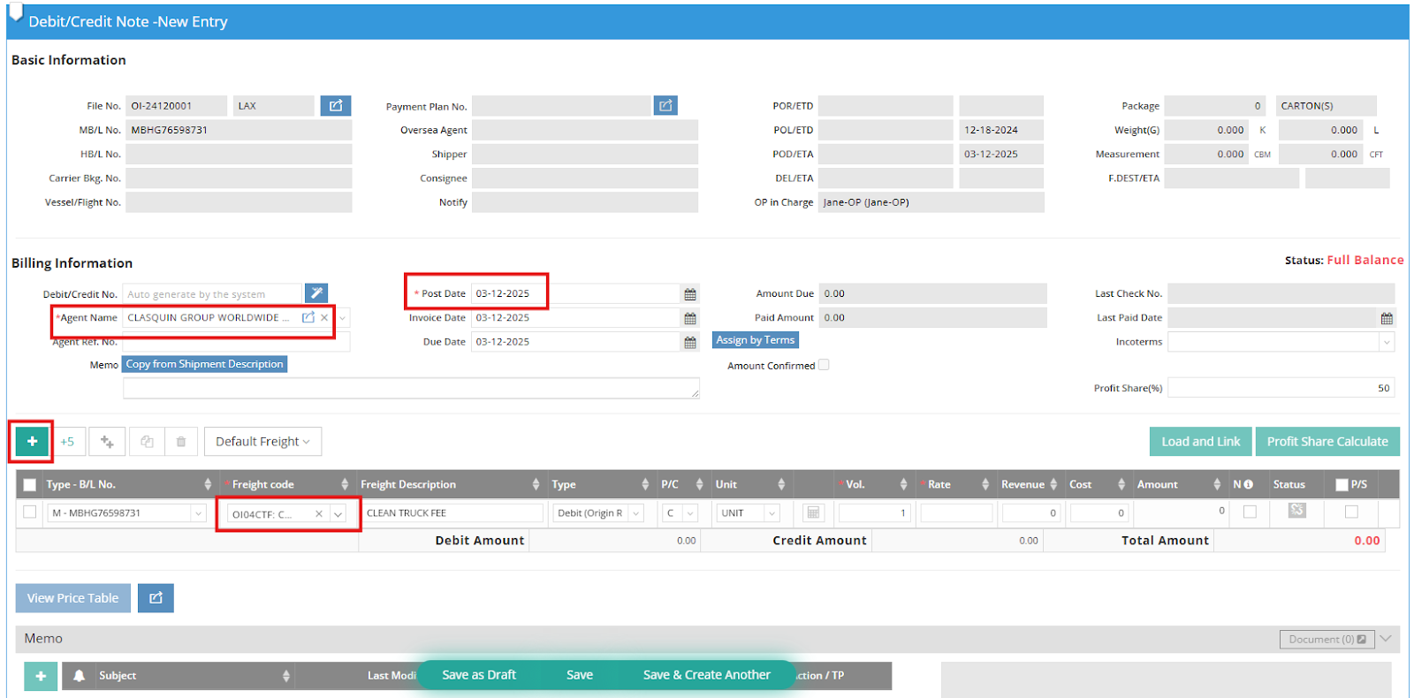
Task: Clear the Agent Name field with X
Action: click(x=324, y=318)
